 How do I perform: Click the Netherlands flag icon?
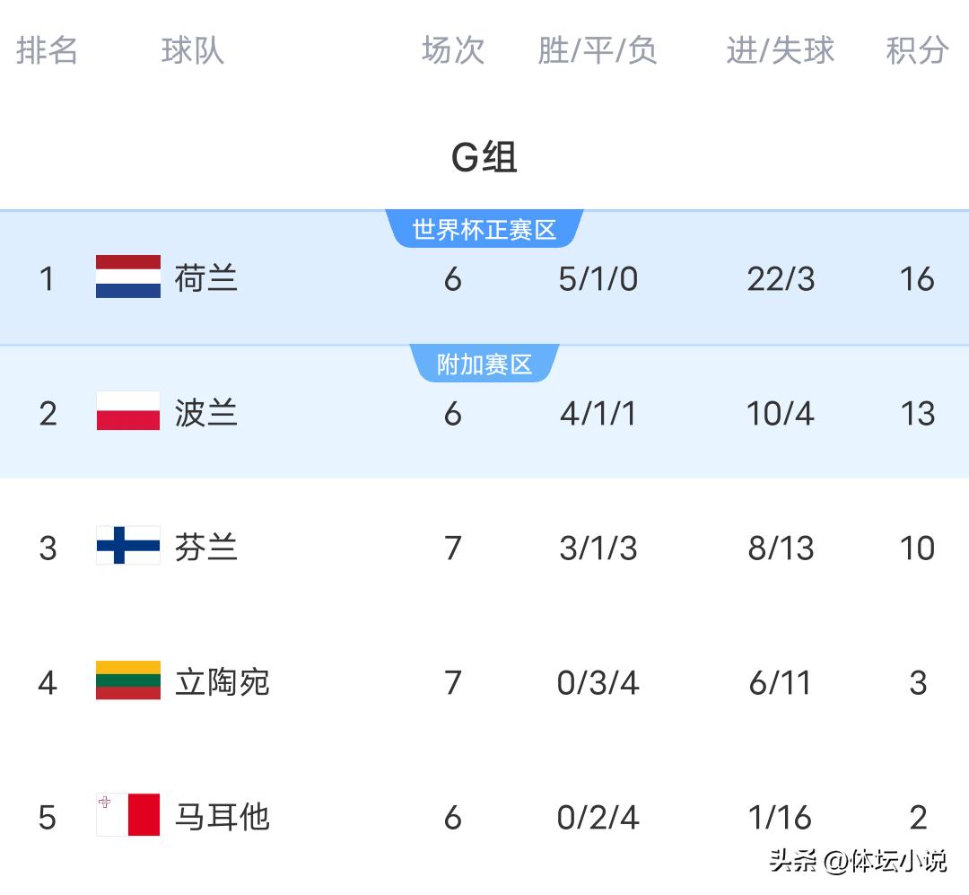click(x=128, y=276)
